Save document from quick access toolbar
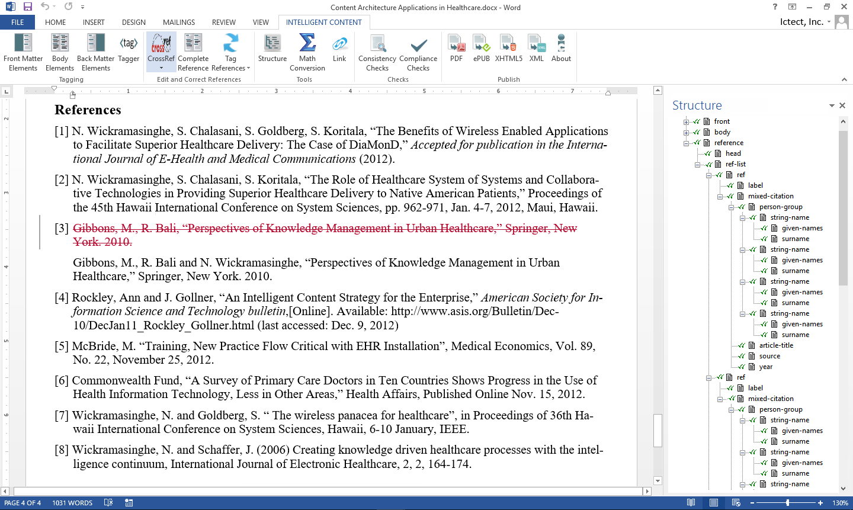This screenshot has width=853, height=510. (27, 7)
